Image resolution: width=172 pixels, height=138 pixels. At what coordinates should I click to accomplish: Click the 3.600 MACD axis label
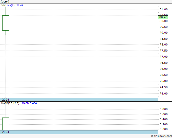164,114
